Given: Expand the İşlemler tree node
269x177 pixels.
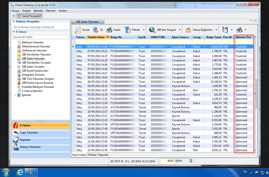Looking at the screenshot, I should (x=15, y=95).
